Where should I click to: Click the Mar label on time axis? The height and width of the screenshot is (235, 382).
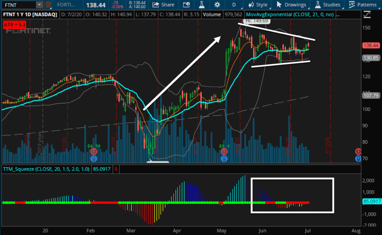(131, 231)
